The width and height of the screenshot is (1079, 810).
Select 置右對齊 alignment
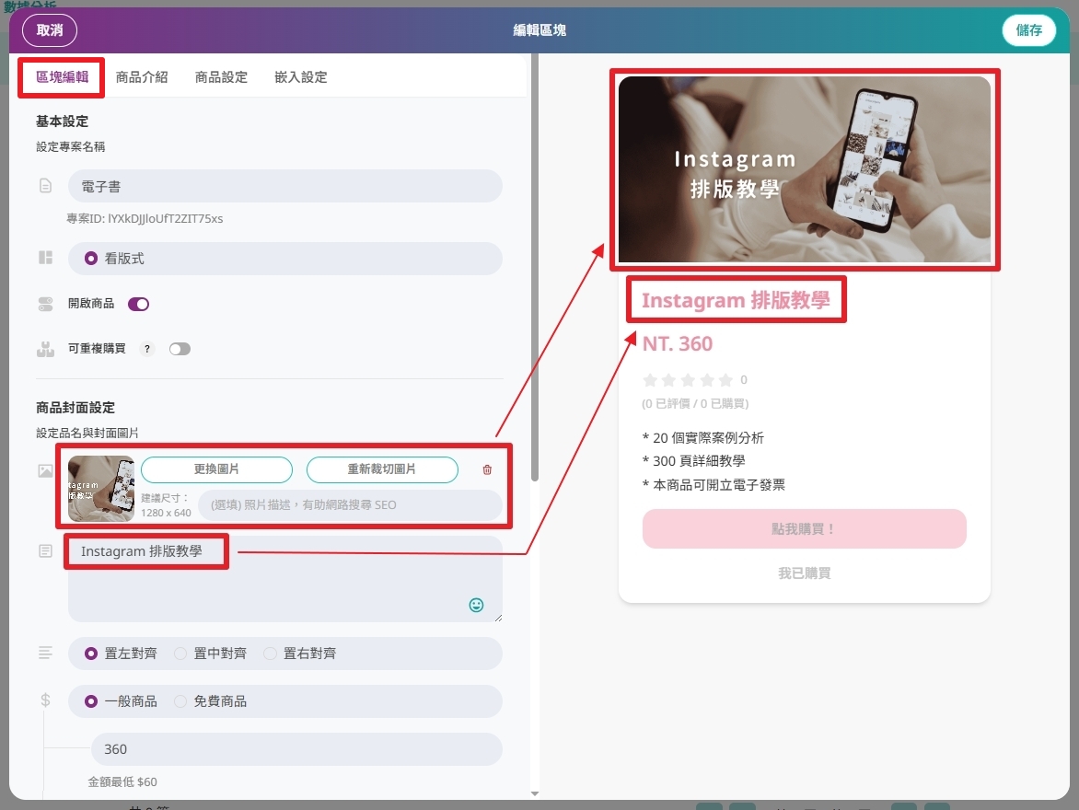tap(270, 654)
